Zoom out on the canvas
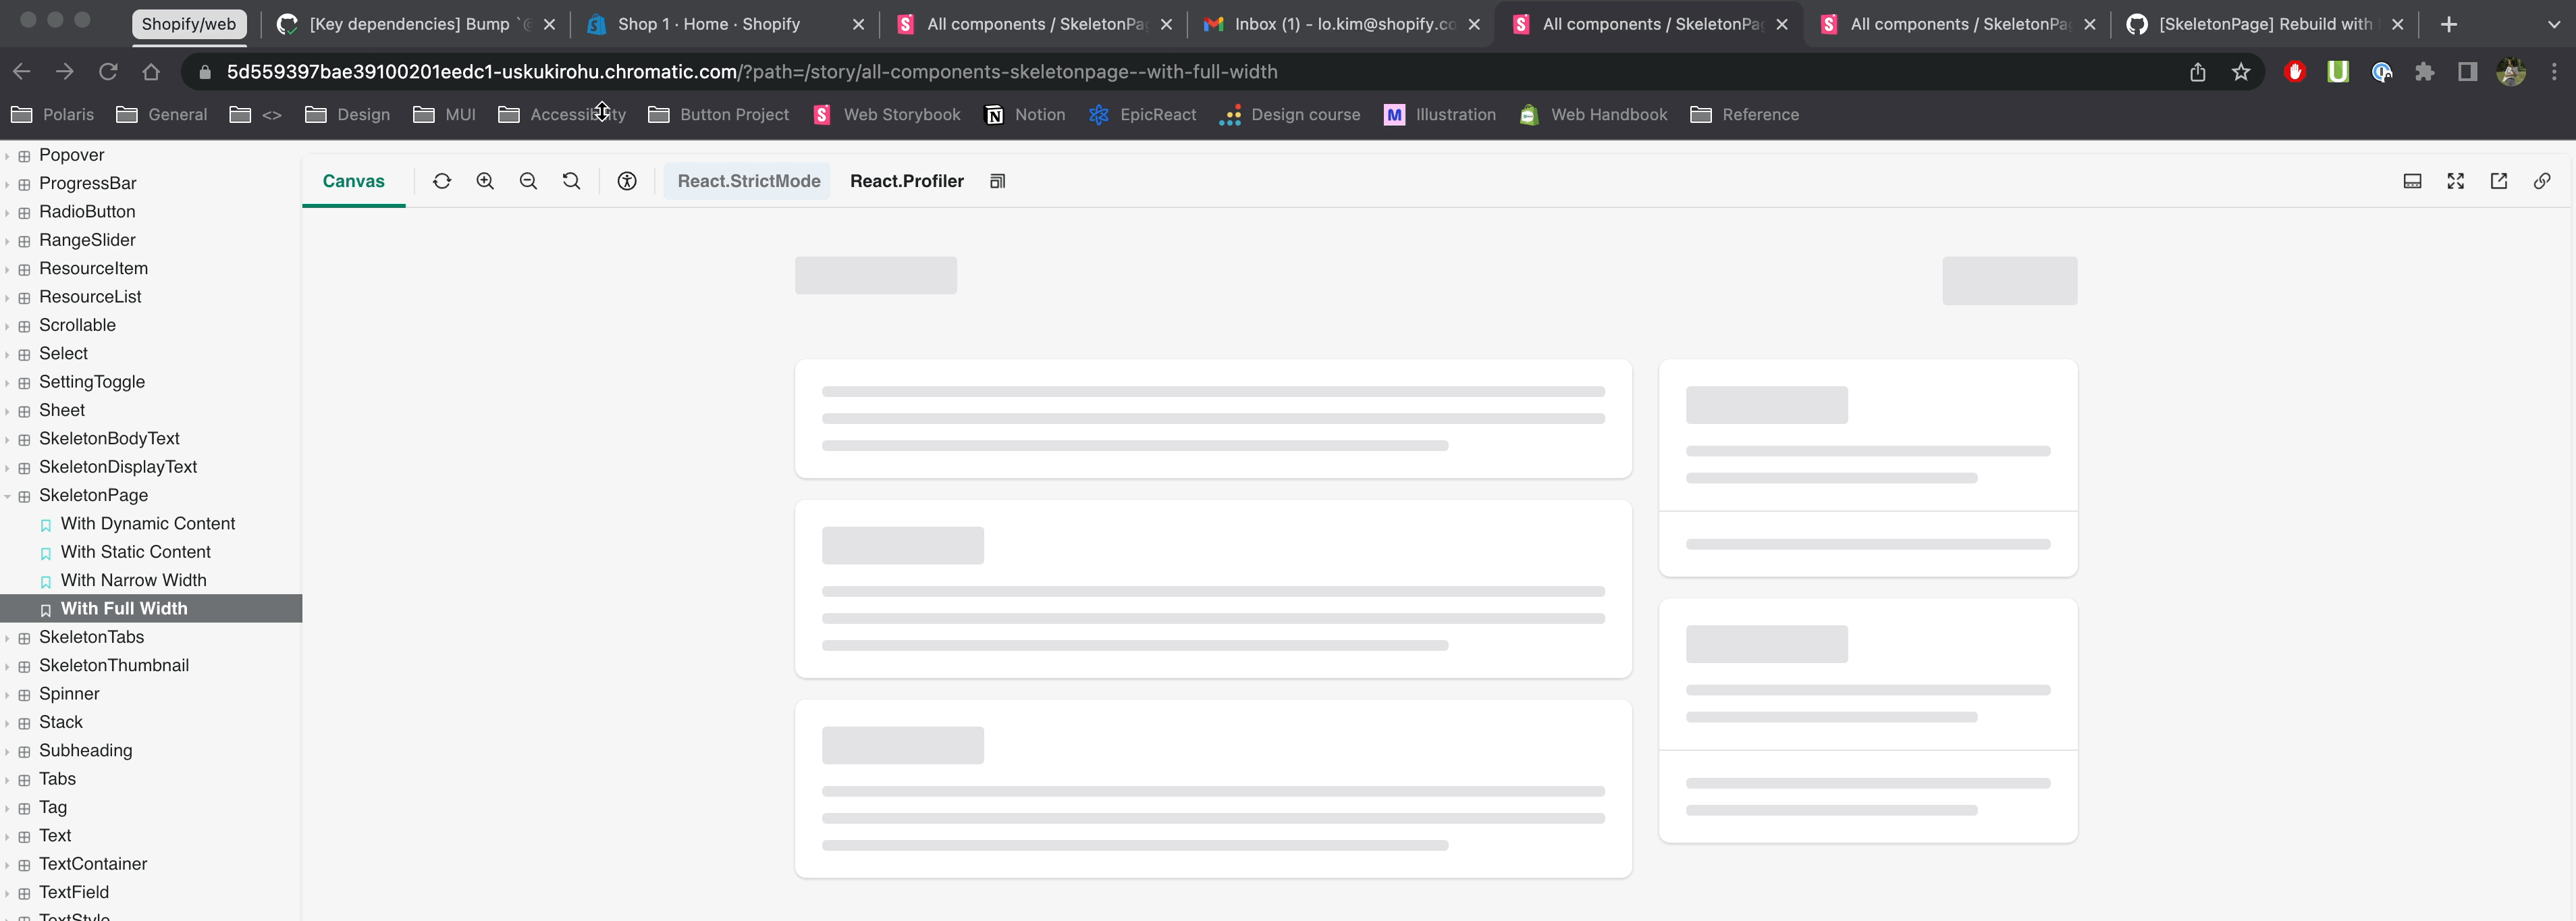The height and width of the screenshot is (921, 2576). pos(528,181)
